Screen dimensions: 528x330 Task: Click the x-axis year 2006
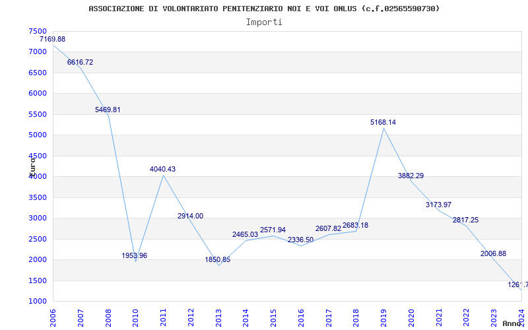(53, 318)
